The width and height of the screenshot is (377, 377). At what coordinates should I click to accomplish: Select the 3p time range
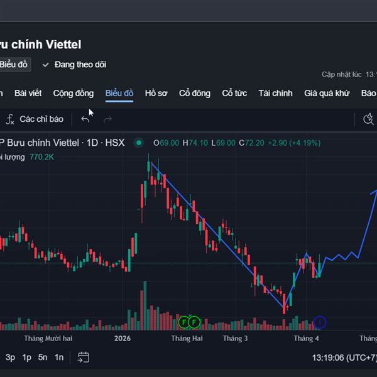[x=10, y=358]
